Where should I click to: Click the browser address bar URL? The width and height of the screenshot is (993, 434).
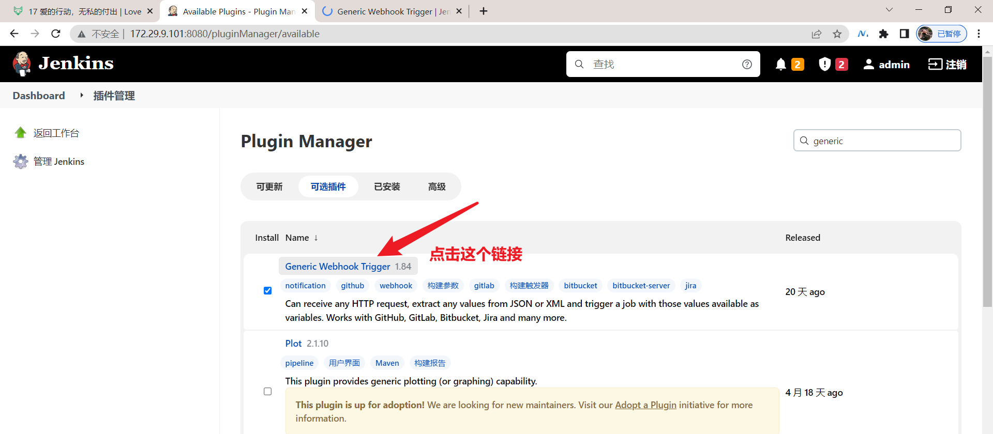224,34
